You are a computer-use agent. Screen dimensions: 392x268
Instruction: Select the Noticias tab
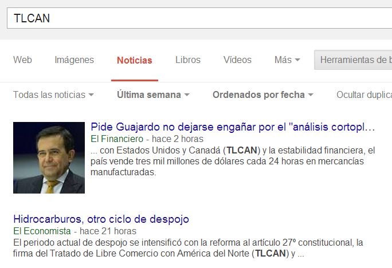[x=135, y=61]
